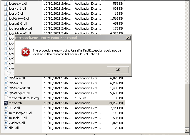Click the 559 KB size of libspeex-1.dll
The width and height of the screenshot is (190, 135).
click(x=118, y=4)
